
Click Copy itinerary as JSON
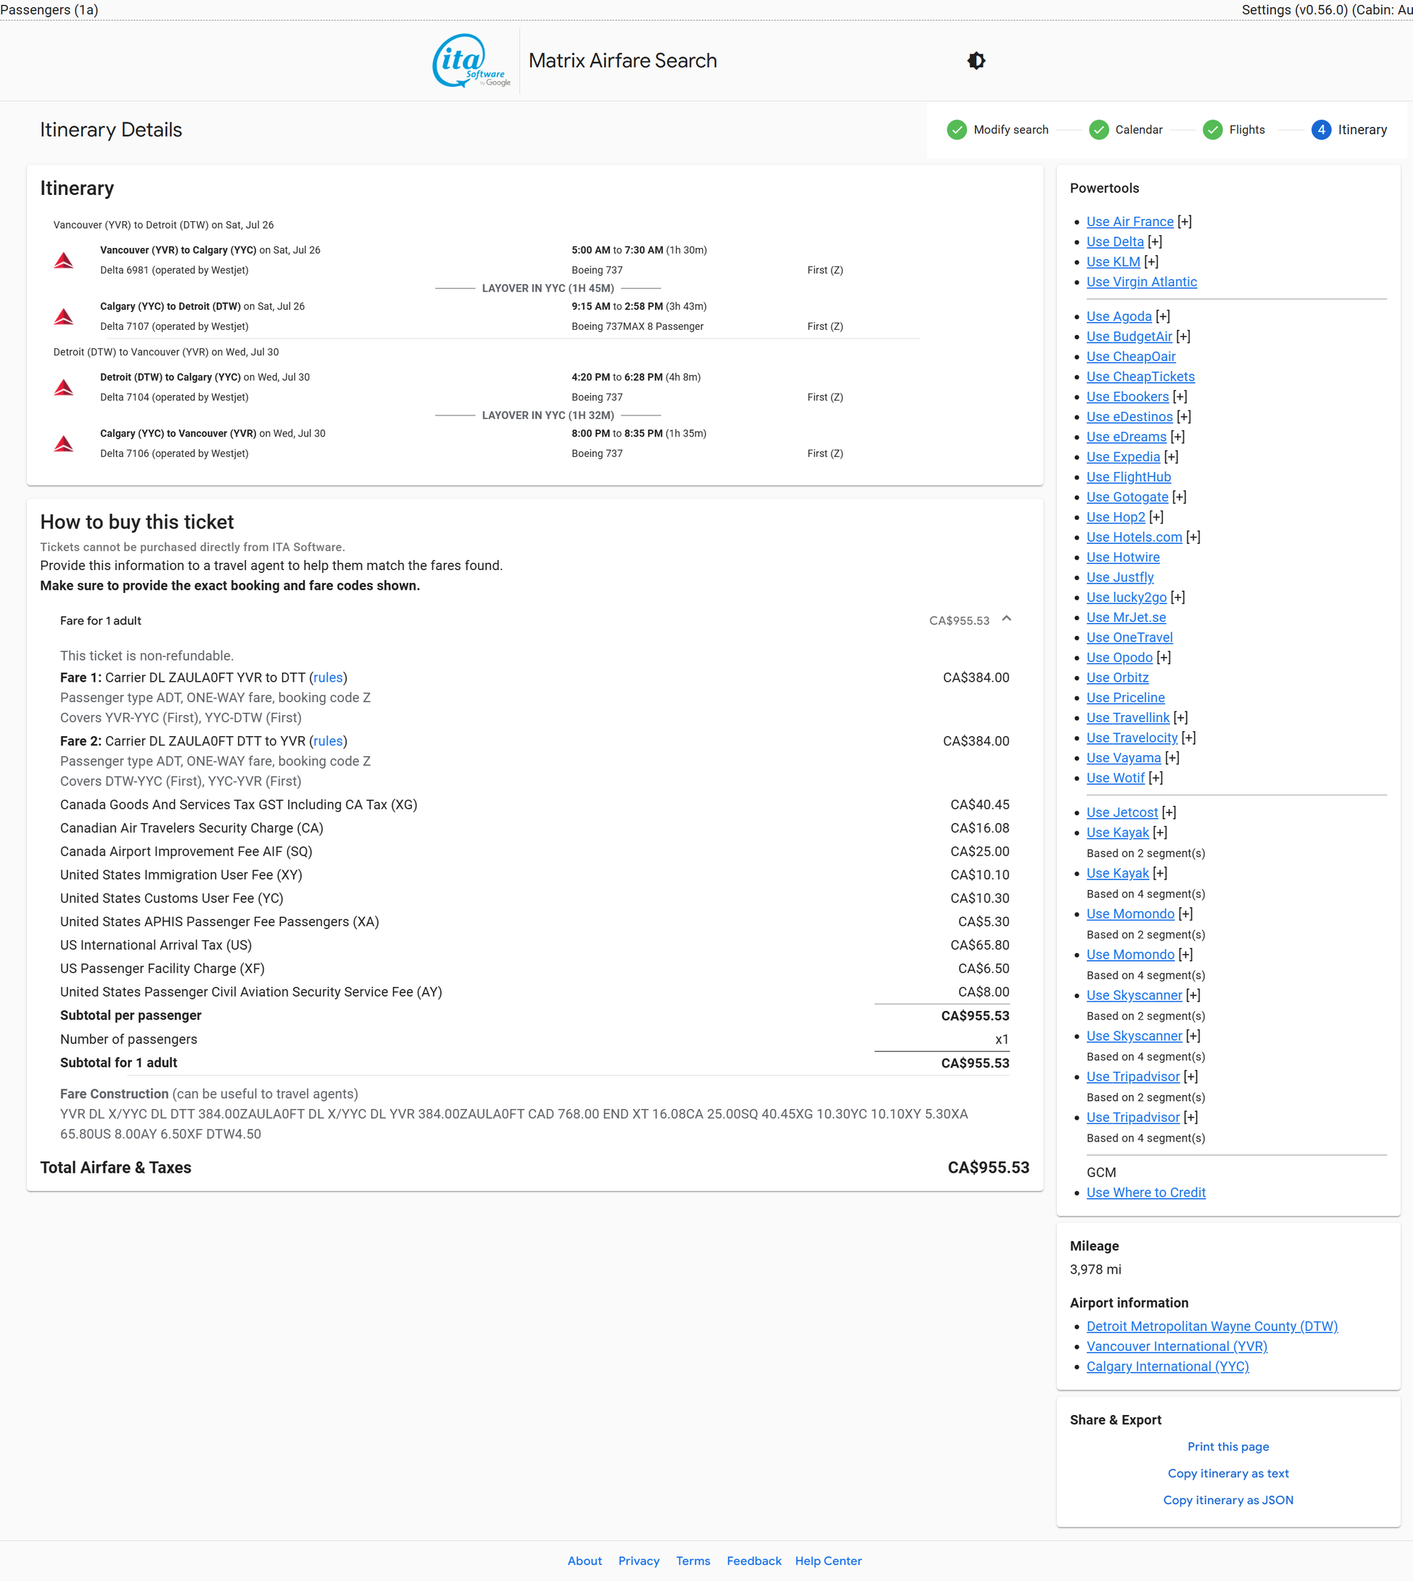tap(1227, 1500)
